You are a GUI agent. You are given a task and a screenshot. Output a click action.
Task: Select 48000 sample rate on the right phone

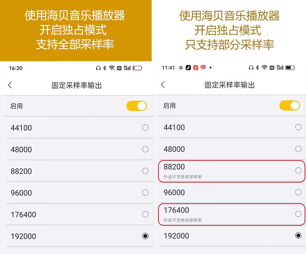(298, 149)
